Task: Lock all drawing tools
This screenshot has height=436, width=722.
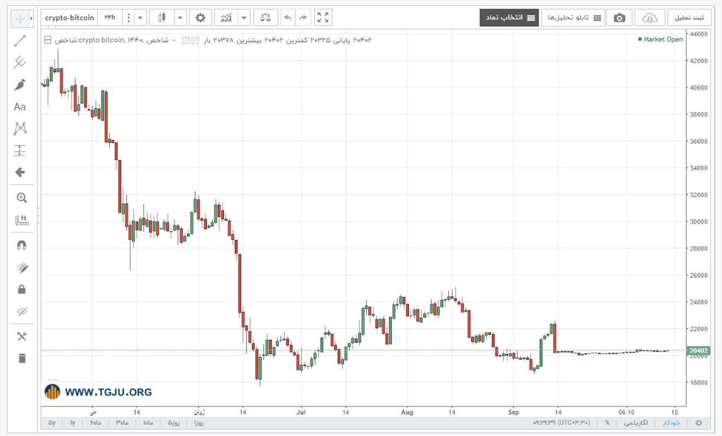Action: (x=22, y=289)
